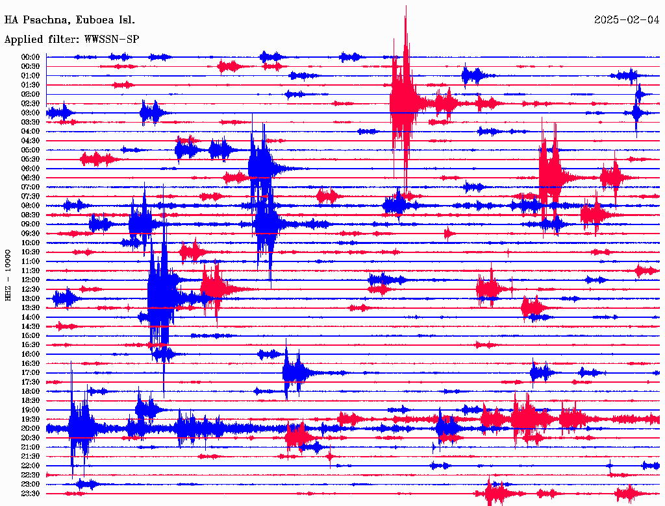665x506 pixels.
Task: Click the 23:30 time label
Action: 31,494
